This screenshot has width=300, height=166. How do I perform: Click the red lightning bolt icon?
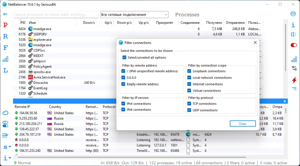pos(294,80)
